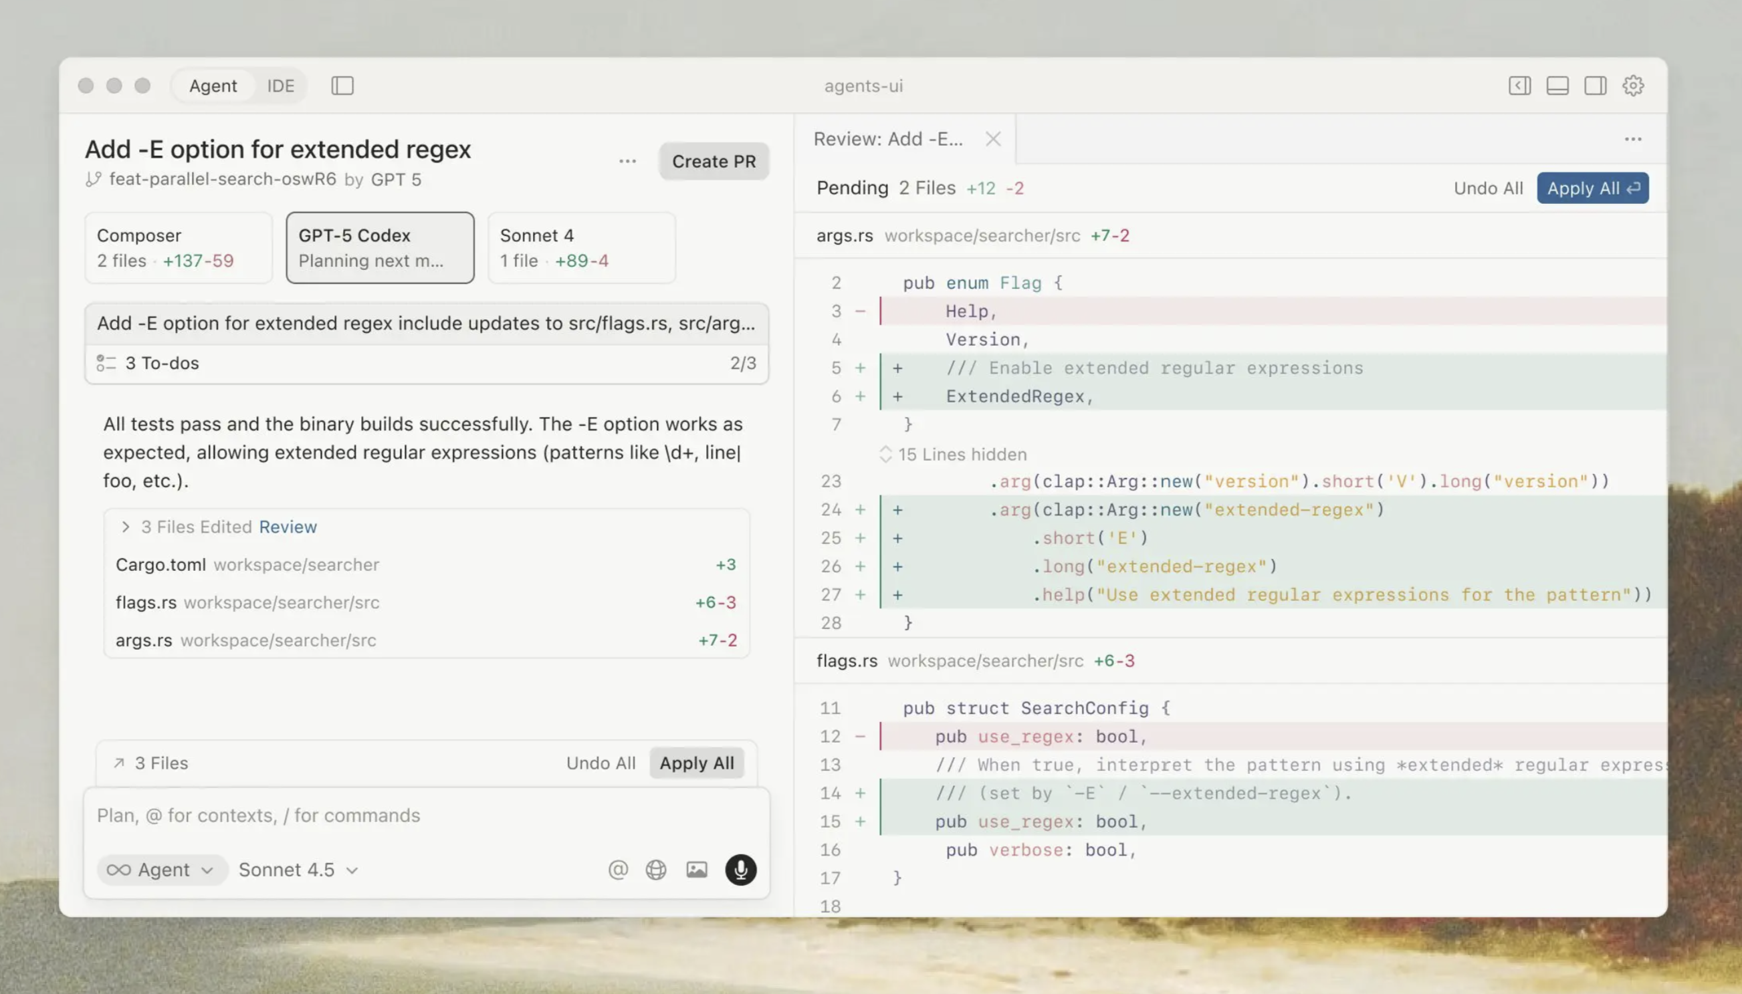This screenshot has height=994, width=1742.
Task: Click the Create PR button
Action: point(714,161)
